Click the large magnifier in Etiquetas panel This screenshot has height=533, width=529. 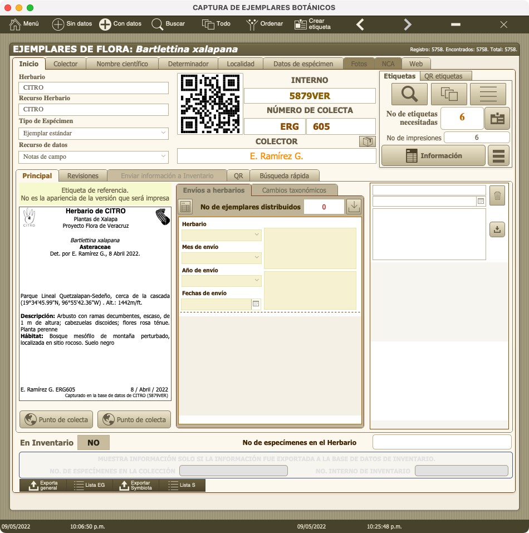(x=409, y=94)
